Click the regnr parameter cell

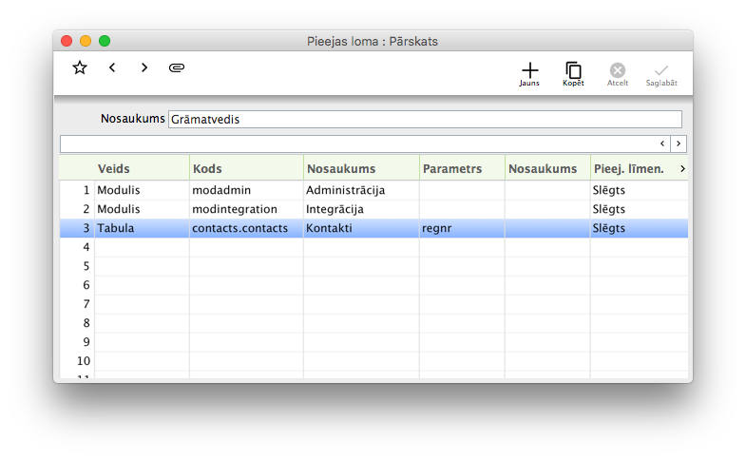[x=461, y=228]
